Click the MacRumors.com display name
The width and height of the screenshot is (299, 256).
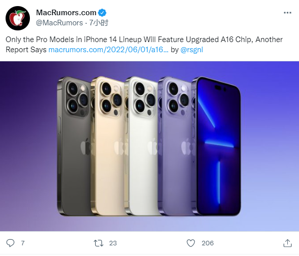click(66, 13)
